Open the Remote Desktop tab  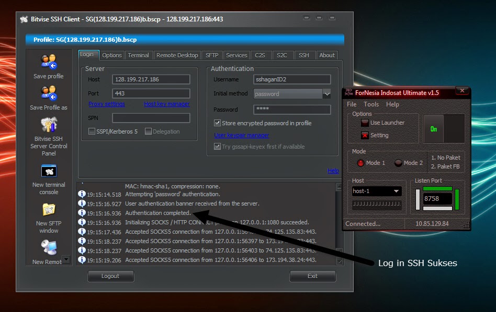click(177, 55)
